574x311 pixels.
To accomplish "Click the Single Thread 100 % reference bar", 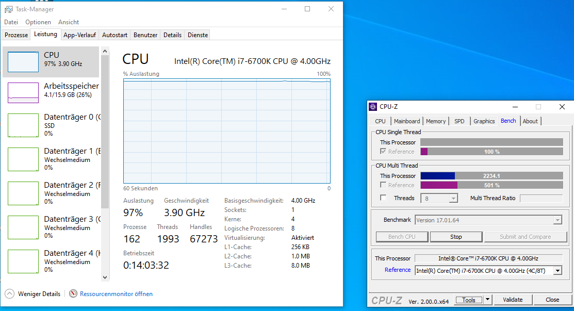I will pyautogui.click(x=491, y=152).
